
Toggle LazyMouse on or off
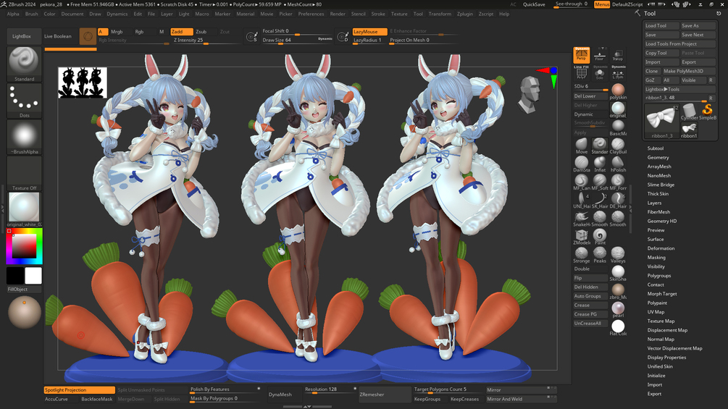pyautogui.click(x=369, y=32)
